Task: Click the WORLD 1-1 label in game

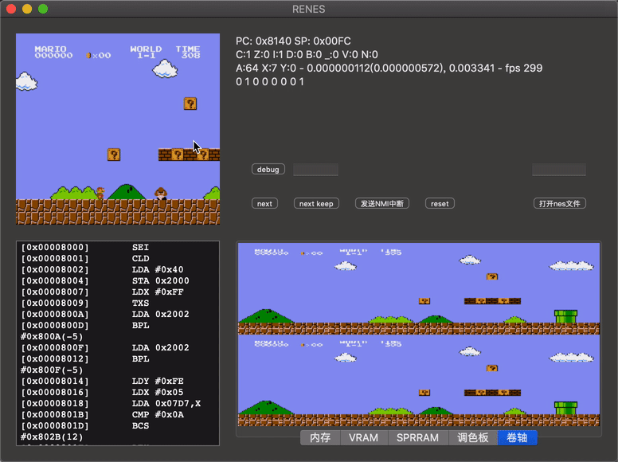Action: [x=146, y=52]
